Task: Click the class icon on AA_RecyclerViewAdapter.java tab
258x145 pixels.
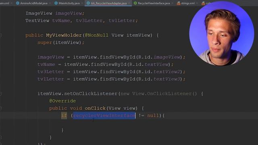Action: pos(88,3)
